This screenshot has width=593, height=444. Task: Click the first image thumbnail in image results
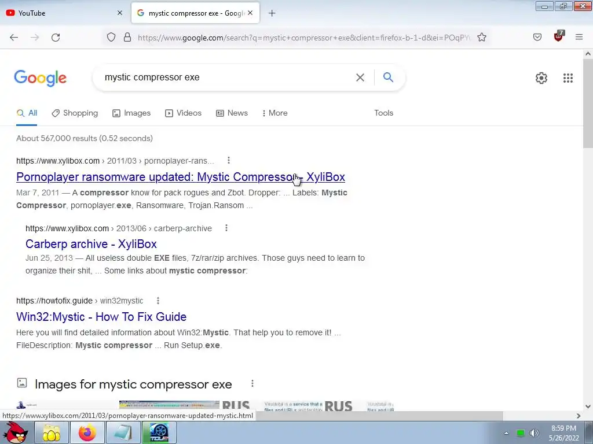(x=64, y=406)
